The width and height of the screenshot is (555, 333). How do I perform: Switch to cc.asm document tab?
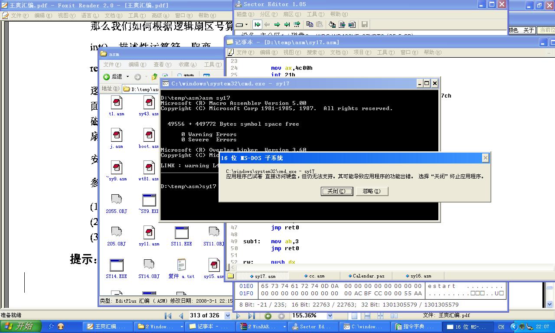tap(314, 276)
